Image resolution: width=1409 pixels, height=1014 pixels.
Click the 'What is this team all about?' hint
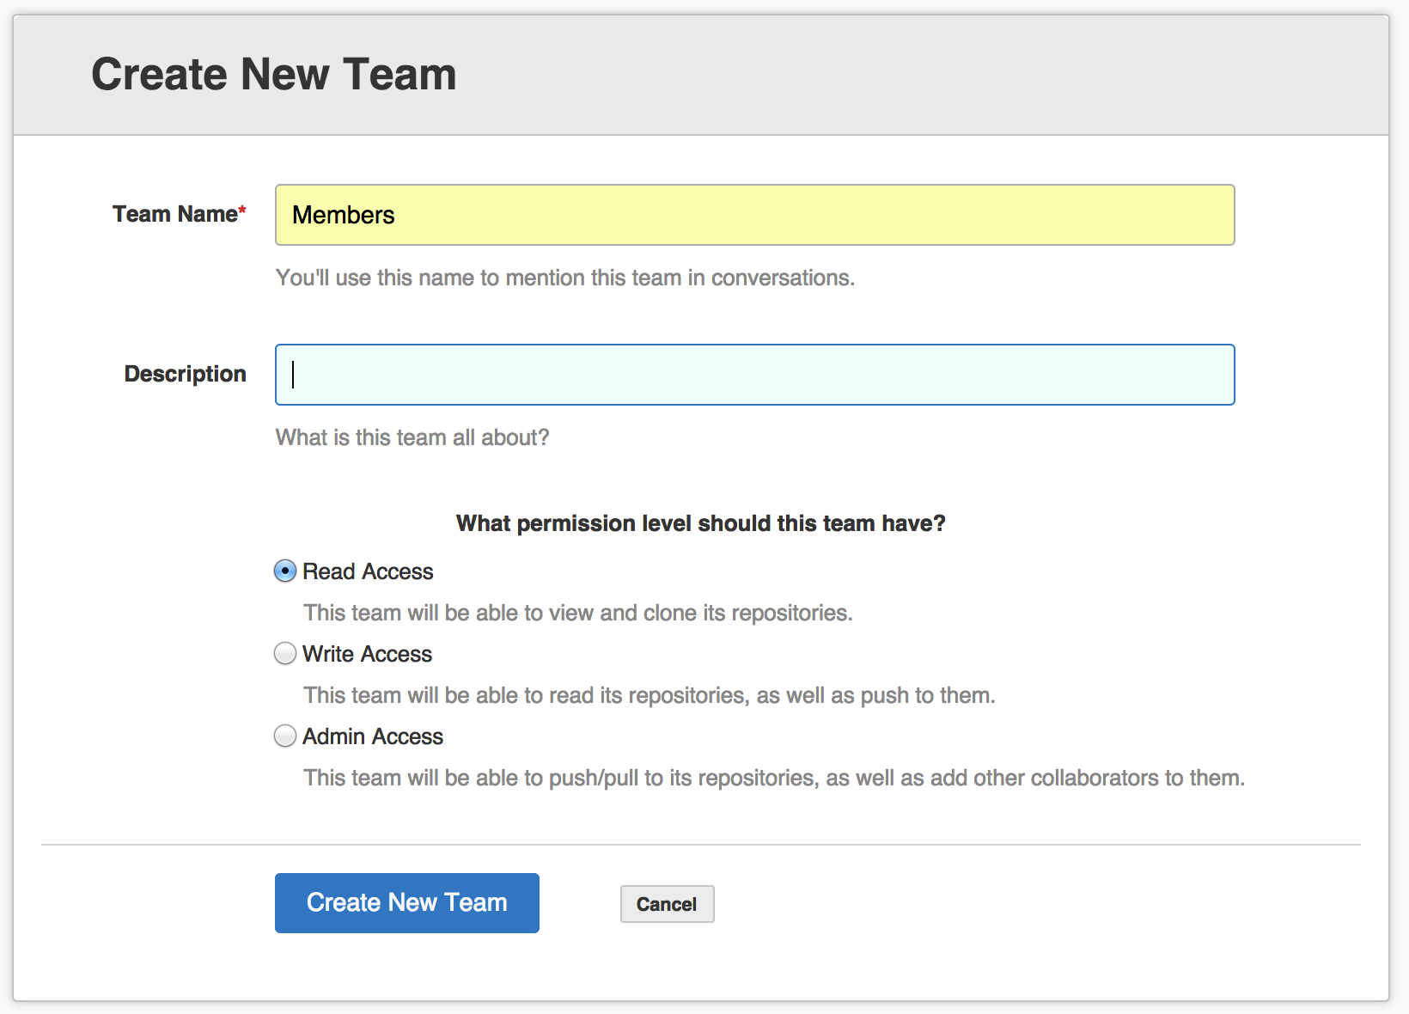(x=412, y=437)
